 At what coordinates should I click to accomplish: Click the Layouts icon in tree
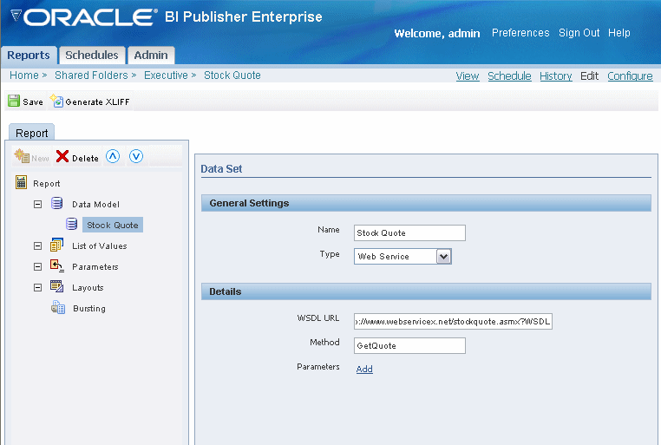[57, 286]
